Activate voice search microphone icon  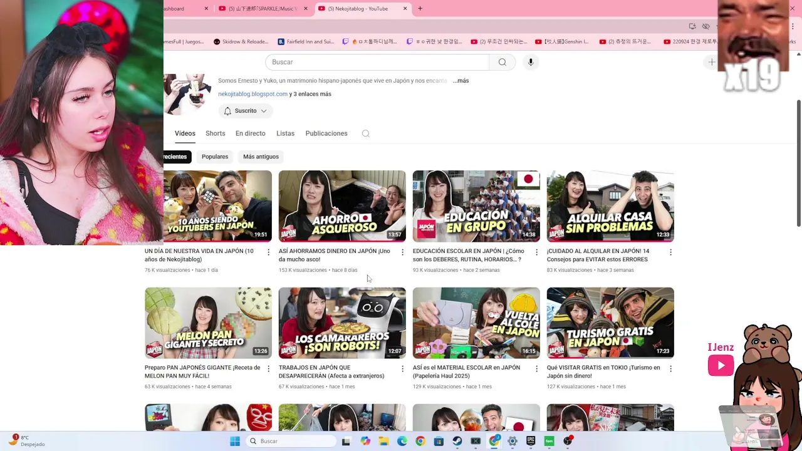click(531, 62)
